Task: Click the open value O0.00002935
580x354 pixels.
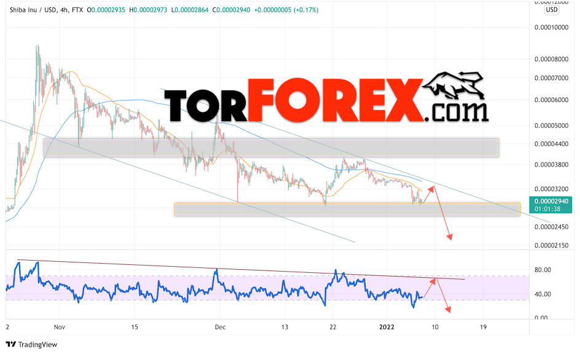Action: [106, 10]
